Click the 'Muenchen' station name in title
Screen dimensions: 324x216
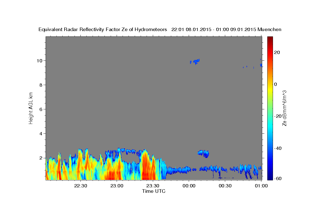[x=269, y=29]
